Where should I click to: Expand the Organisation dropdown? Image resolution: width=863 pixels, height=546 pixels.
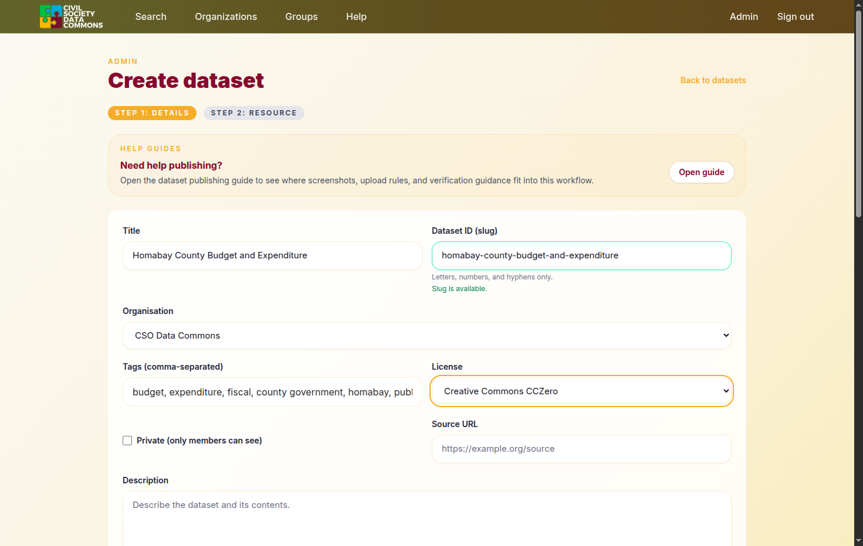tap(427, 336)
